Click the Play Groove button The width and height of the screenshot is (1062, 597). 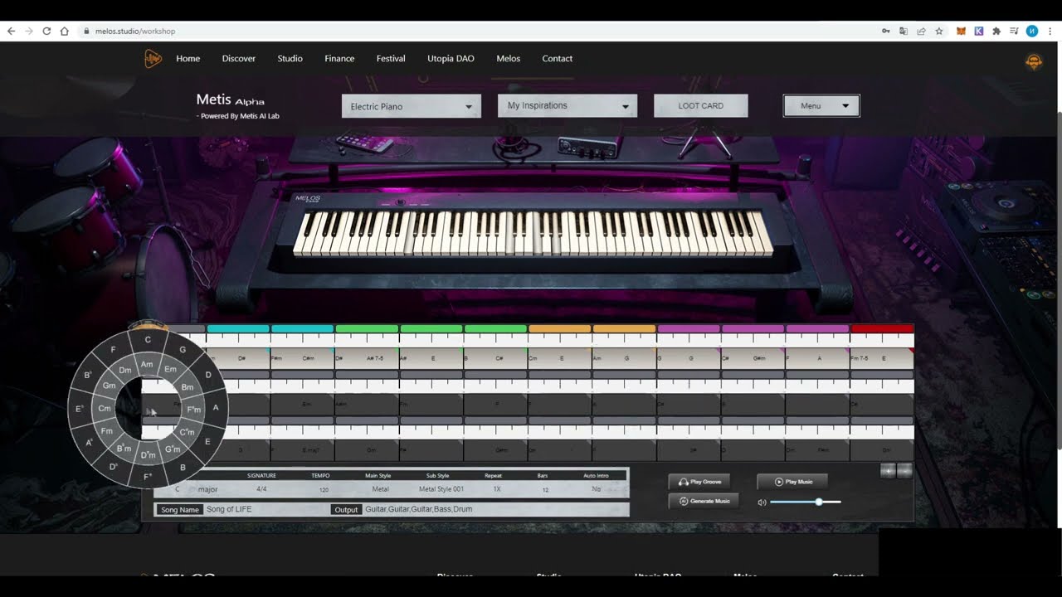point(699,482)
